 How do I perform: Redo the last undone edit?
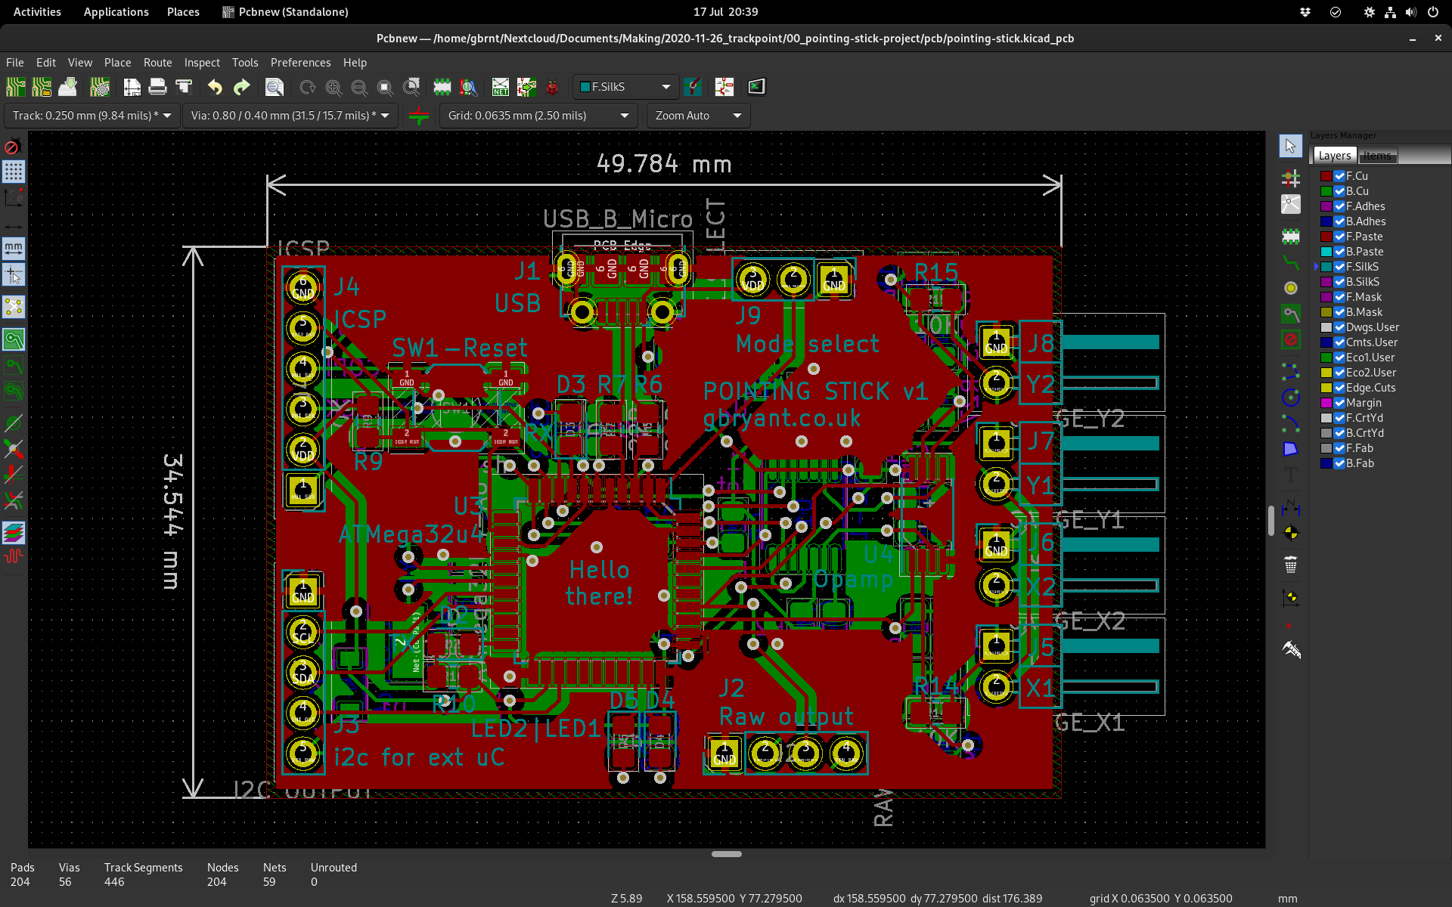(x=241, y=87)
